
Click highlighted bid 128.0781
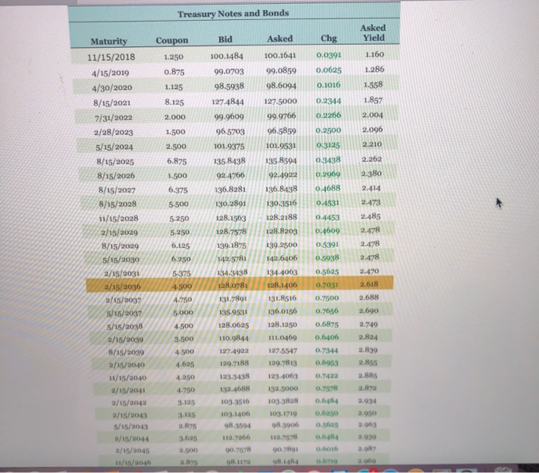pyautogui.click(x=233, y=286)
